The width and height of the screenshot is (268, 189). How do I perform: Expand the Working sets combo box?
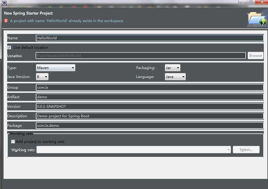133,150
